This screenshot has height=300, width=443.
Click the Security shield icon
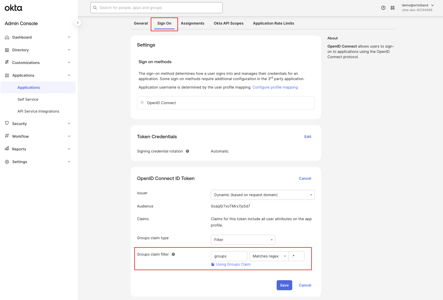coord(7,123)
